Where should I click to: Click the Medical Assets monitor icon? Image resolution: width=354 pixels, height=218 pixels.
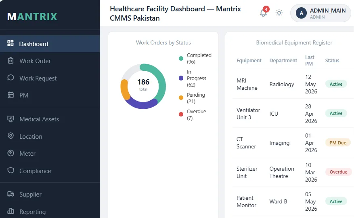point(10,119)
